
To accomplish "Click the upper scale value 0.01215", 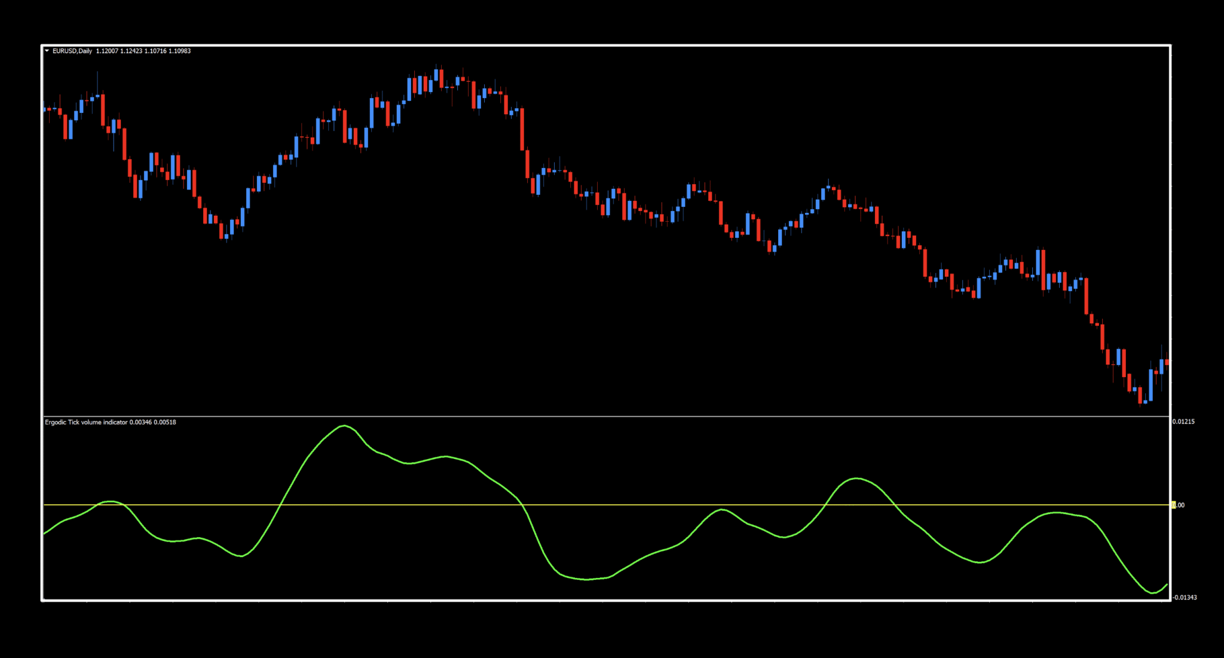I will click(x=1183, y=421).
